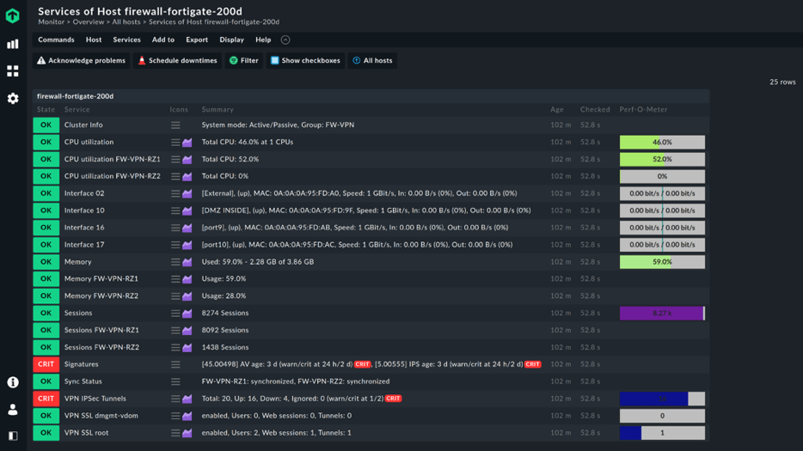The height and width of the screenshot is (451, 803).
Task: Sort by the Service column header
Action: pos(77,110)
